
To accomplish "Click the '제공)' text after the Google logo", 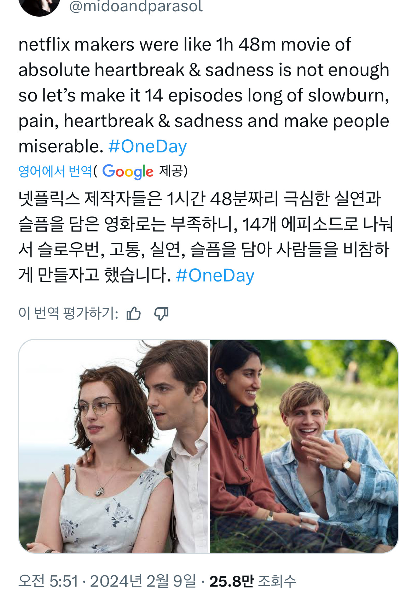I will 173,171.
